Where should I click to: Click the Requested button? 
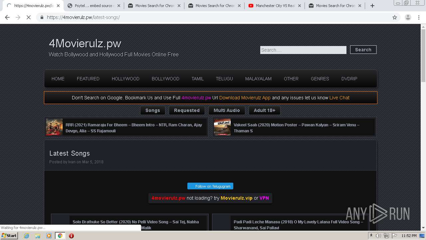click(187, 110)
